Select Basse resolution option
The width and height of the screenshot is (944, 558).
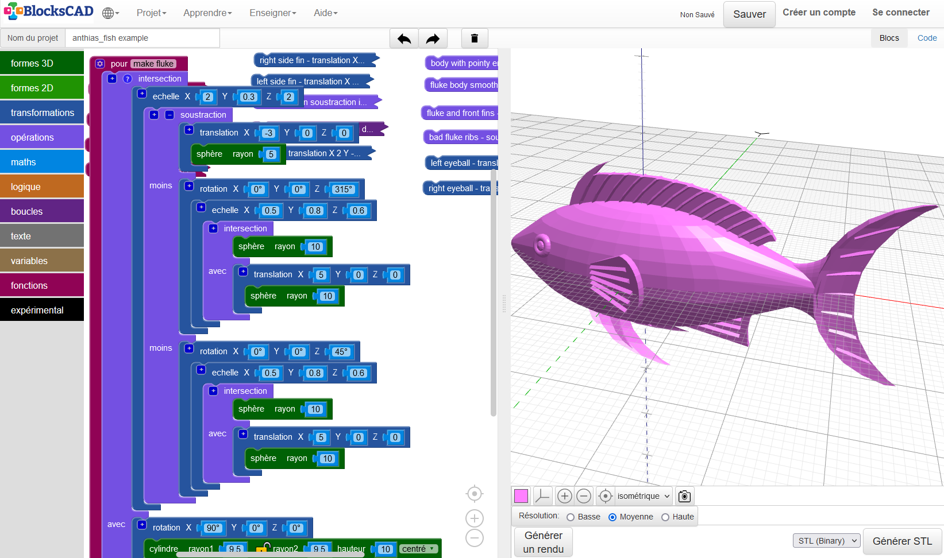coord(571,517)
